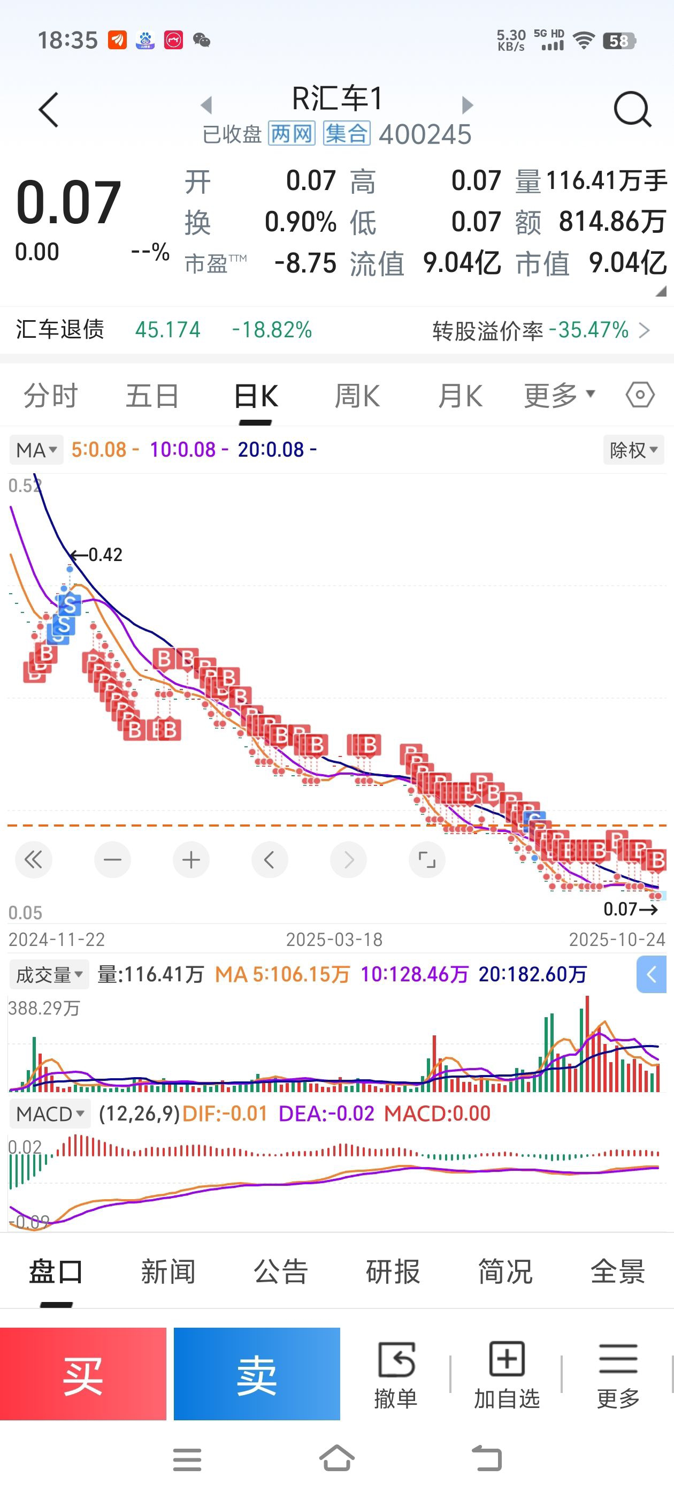Jump to earliest data double-left arrow
Image resolution: width=674 pixels, height=1499 pixels.
(x=34, y=859)
